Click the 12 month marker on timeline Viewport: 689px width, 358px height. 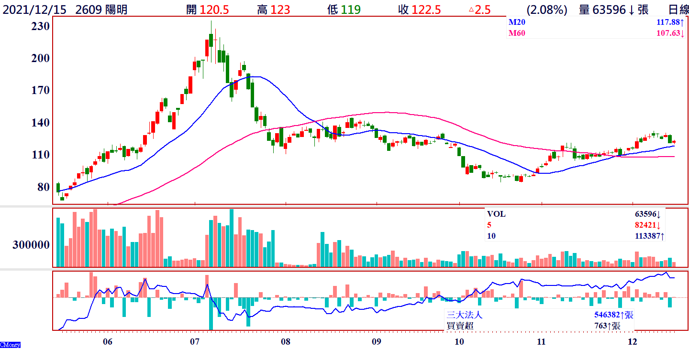[x=633, y=342]
